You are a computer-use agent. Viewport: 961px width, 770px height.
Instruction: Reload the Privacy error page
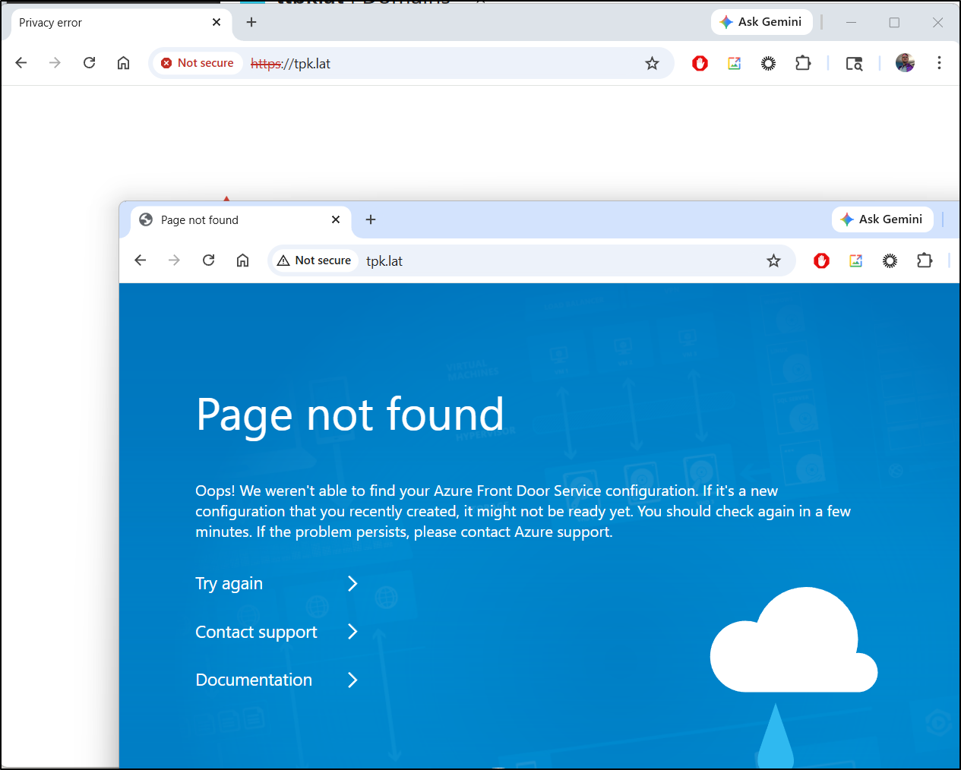click(89, 63)
